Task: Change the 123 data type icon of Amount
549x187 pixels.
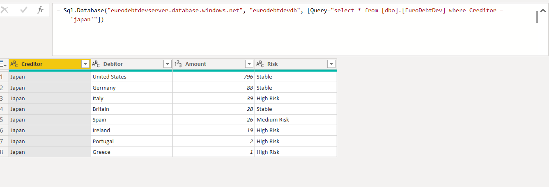Action: point(178,64)
